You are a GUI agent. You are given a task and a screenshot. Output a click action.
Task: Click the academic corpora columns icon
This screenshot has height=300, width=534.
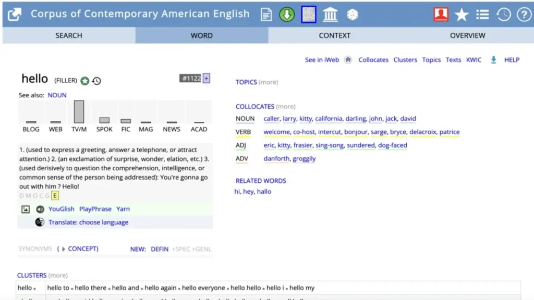click(330, 15)
